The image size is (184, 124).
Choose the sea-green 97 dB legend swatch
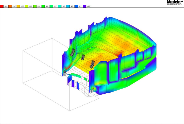[x=51, y=6]
